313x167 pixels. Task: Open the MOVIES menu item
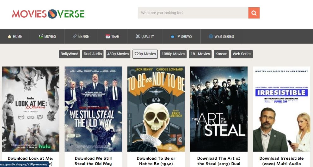tap(47, 37)
